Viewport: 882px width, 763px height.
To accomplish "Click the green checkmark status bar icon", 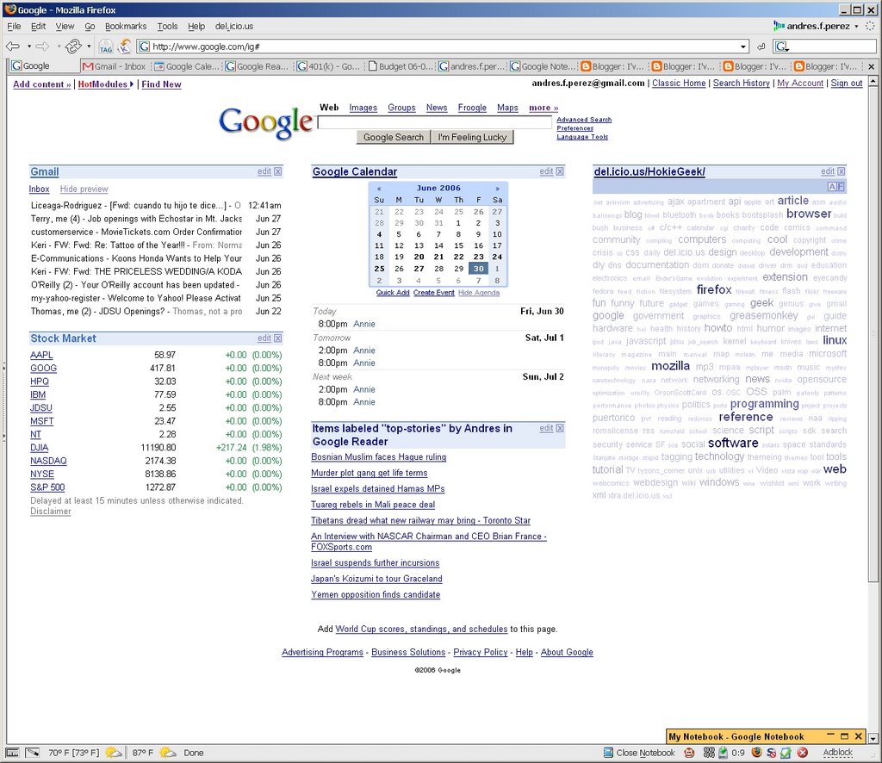I will tap(786, 753).
